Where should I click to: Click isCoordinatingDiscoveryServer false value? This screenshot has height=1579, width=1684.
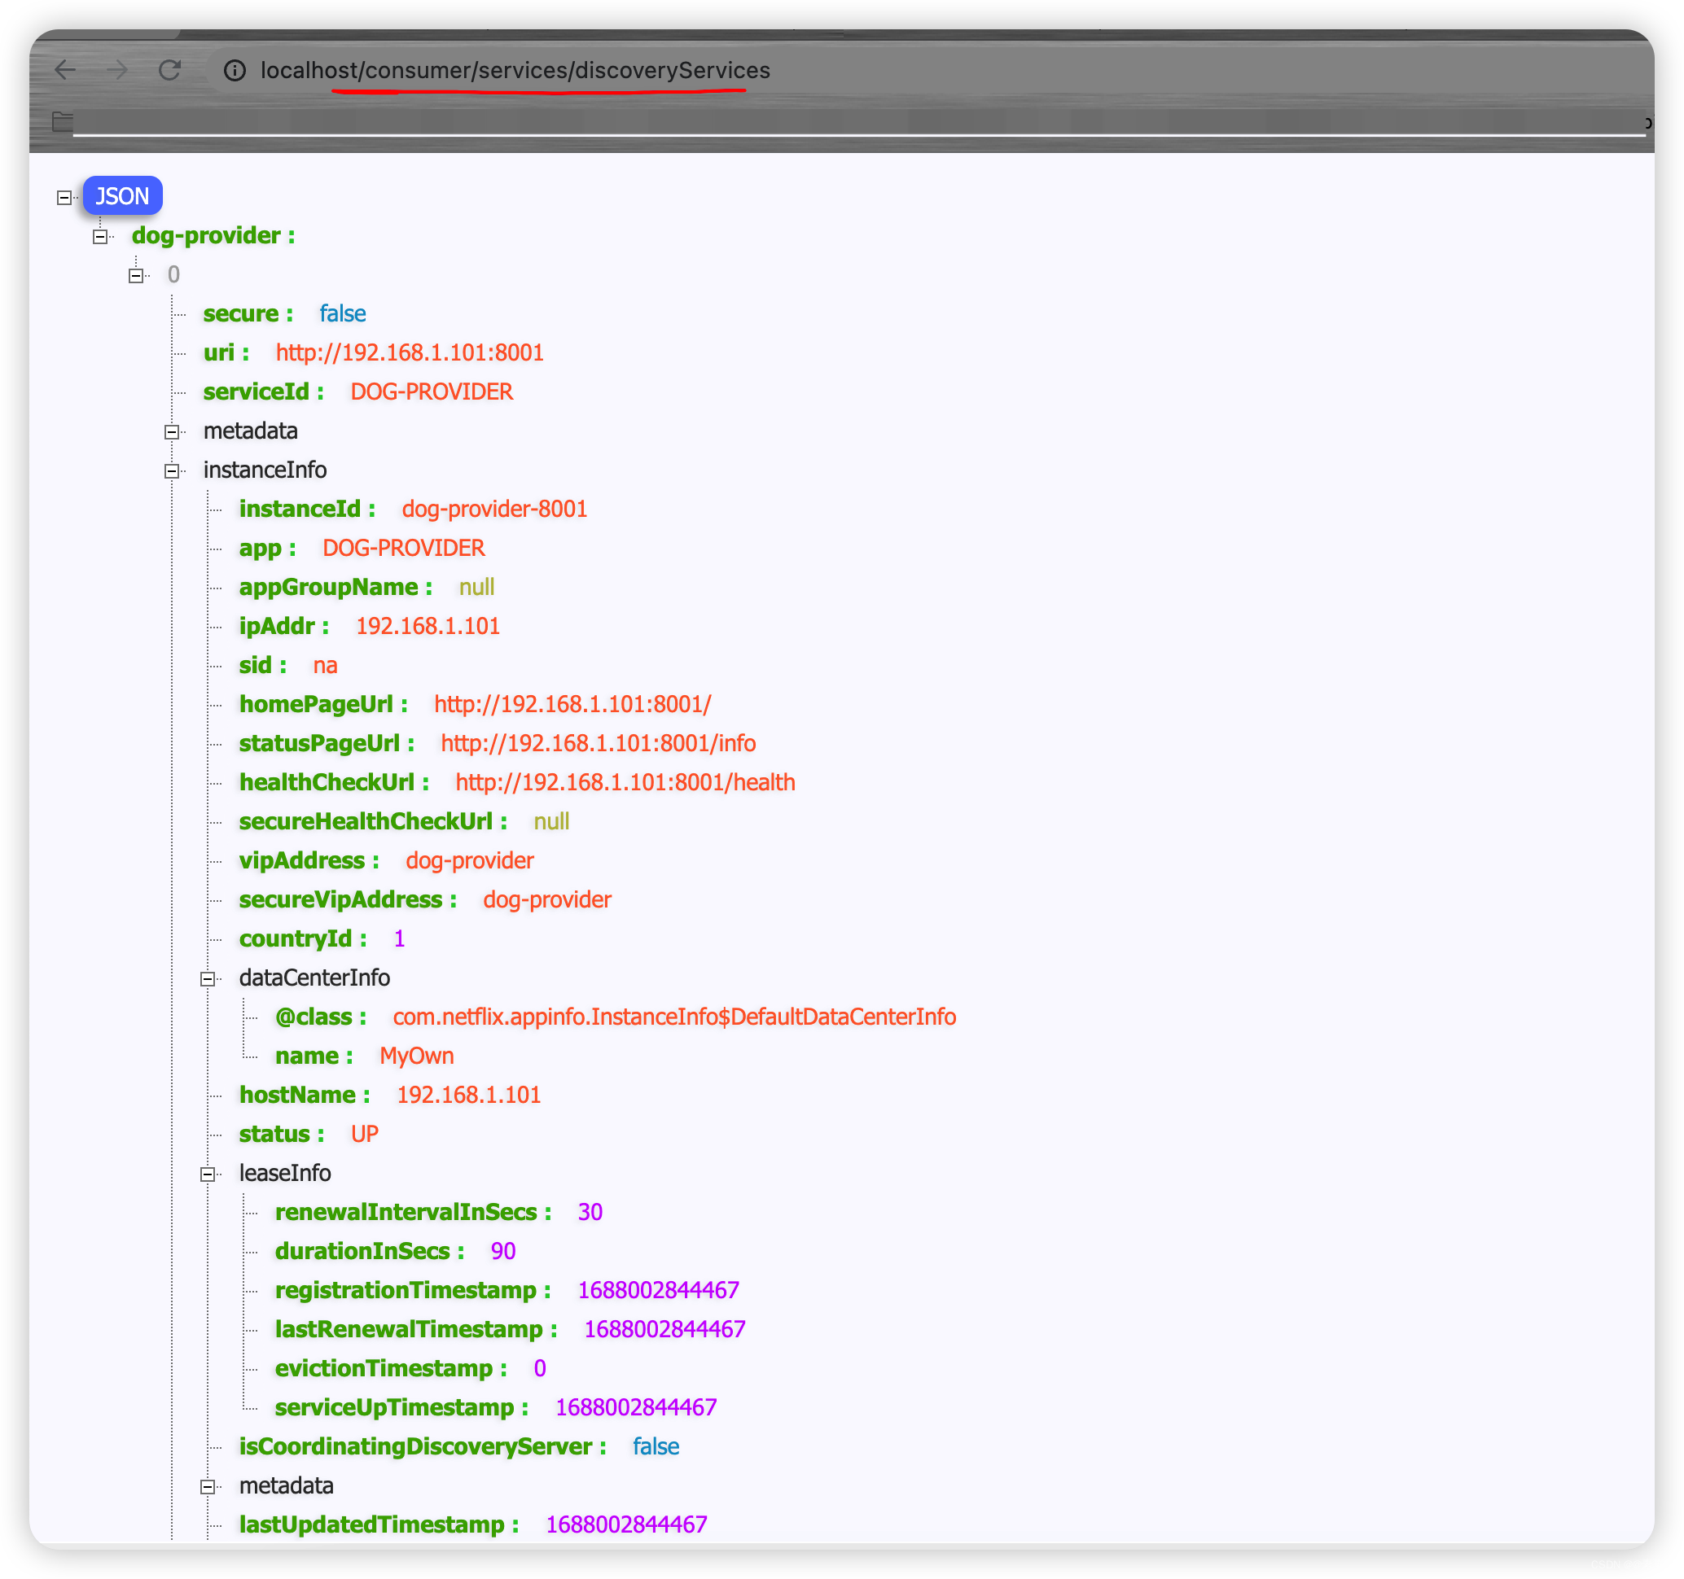click(x=656, y=1447)
